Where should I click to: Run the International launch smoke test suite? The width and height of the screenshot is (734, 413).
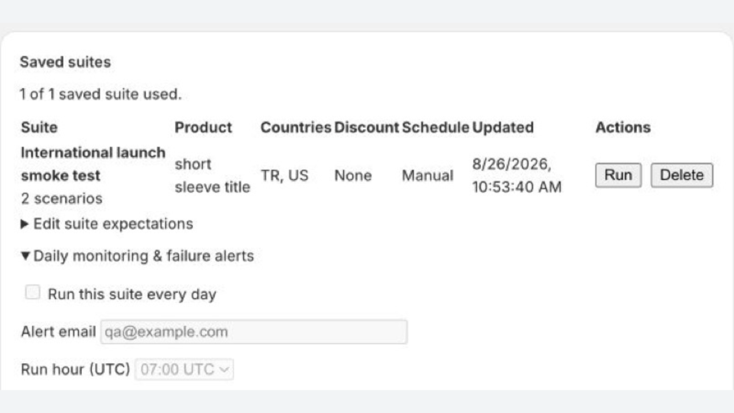(618, 175)
